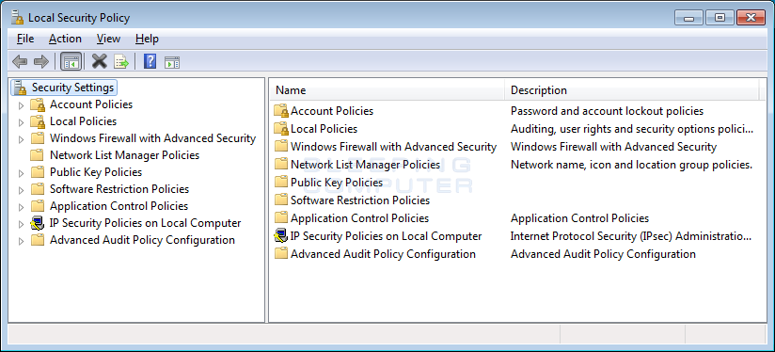Expand Local Policies tree node arrow
Image resolution: width=775 pixels, height=352 pixels.
coord(21,122)
